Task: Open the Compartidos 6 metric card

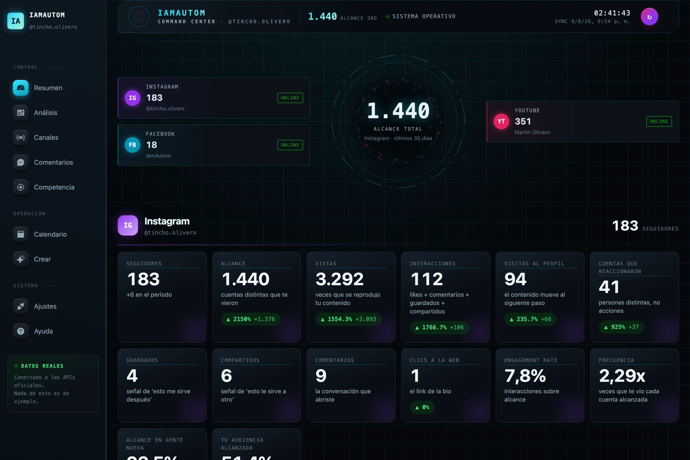Action: (257, 386)
